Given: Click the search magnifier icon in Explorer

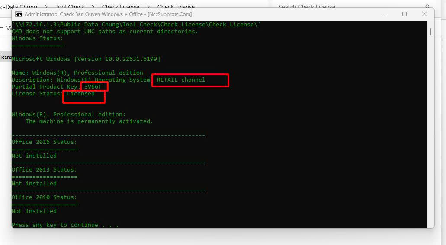Looking at the screenshot, I should click(427, 6).
